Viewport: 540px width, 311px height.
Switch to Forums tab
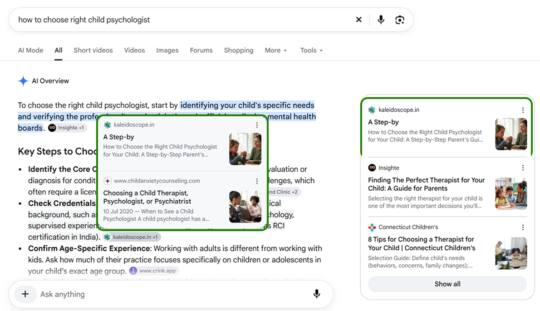(x=201, y=50)
